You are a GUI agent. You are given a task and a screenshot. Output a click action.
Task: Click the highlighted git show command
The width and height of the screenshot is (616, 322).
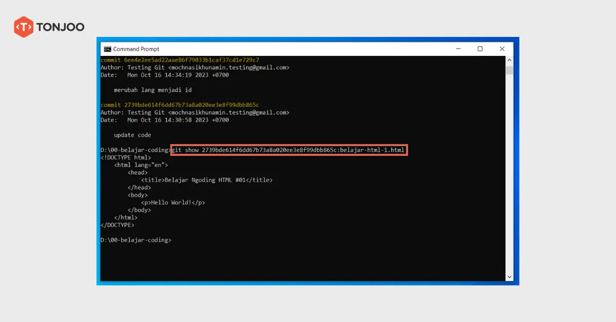tap(289, 150)
